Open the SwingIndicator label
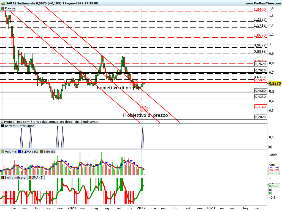The image size is (282, 211). coord(16,177)
